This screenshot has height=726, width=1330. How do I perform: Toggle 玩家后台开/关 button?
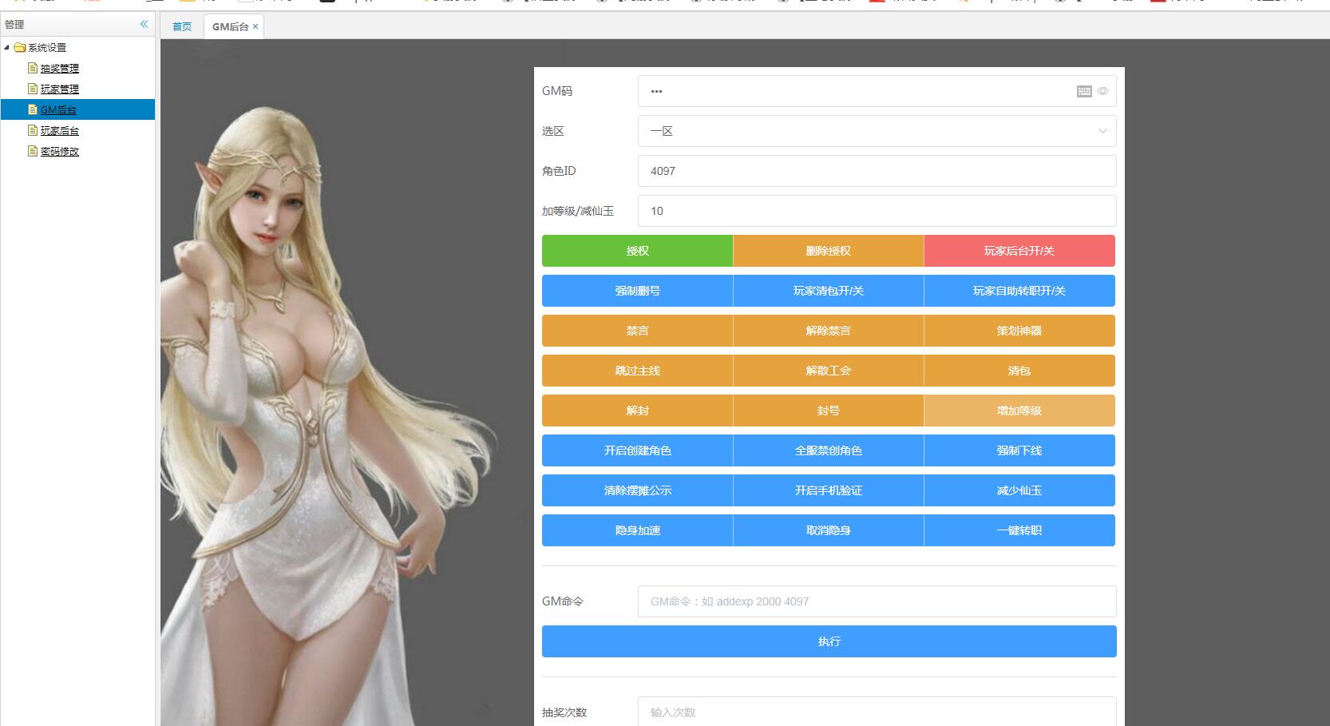1019,251
